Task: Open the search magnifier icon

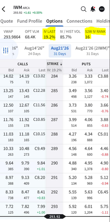Action: click(84, 9)
